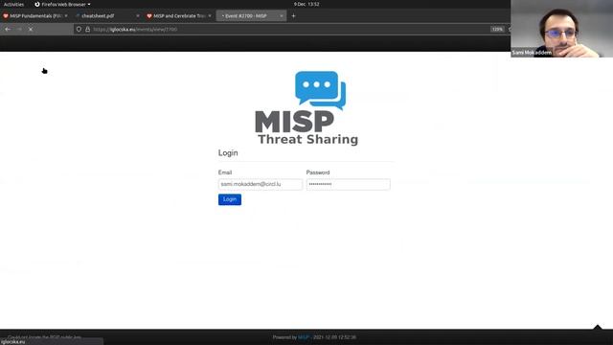Click the shield tracking protection icon
613x345 pixels.
coord(79,30)
